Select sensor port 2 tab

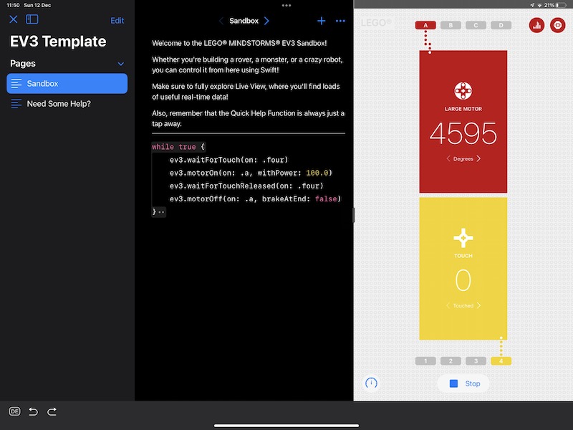[x=451, y=361]
